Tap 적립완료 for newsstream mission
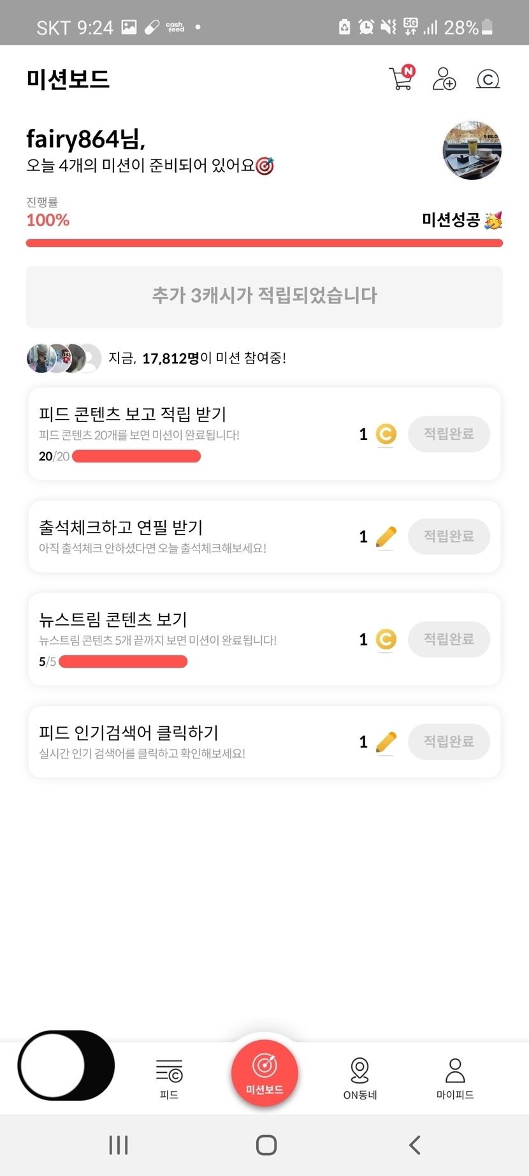The height and width of the screenshot is (1176, 529). [x=449, y=639]
